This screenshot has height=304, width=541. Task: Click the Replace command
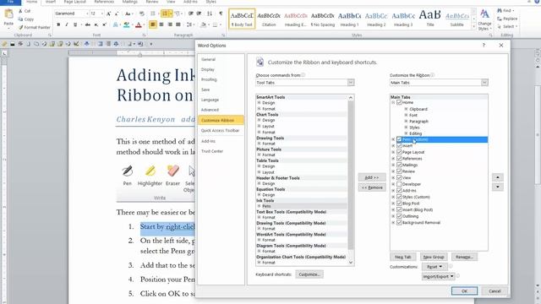(x=507, y=19)
